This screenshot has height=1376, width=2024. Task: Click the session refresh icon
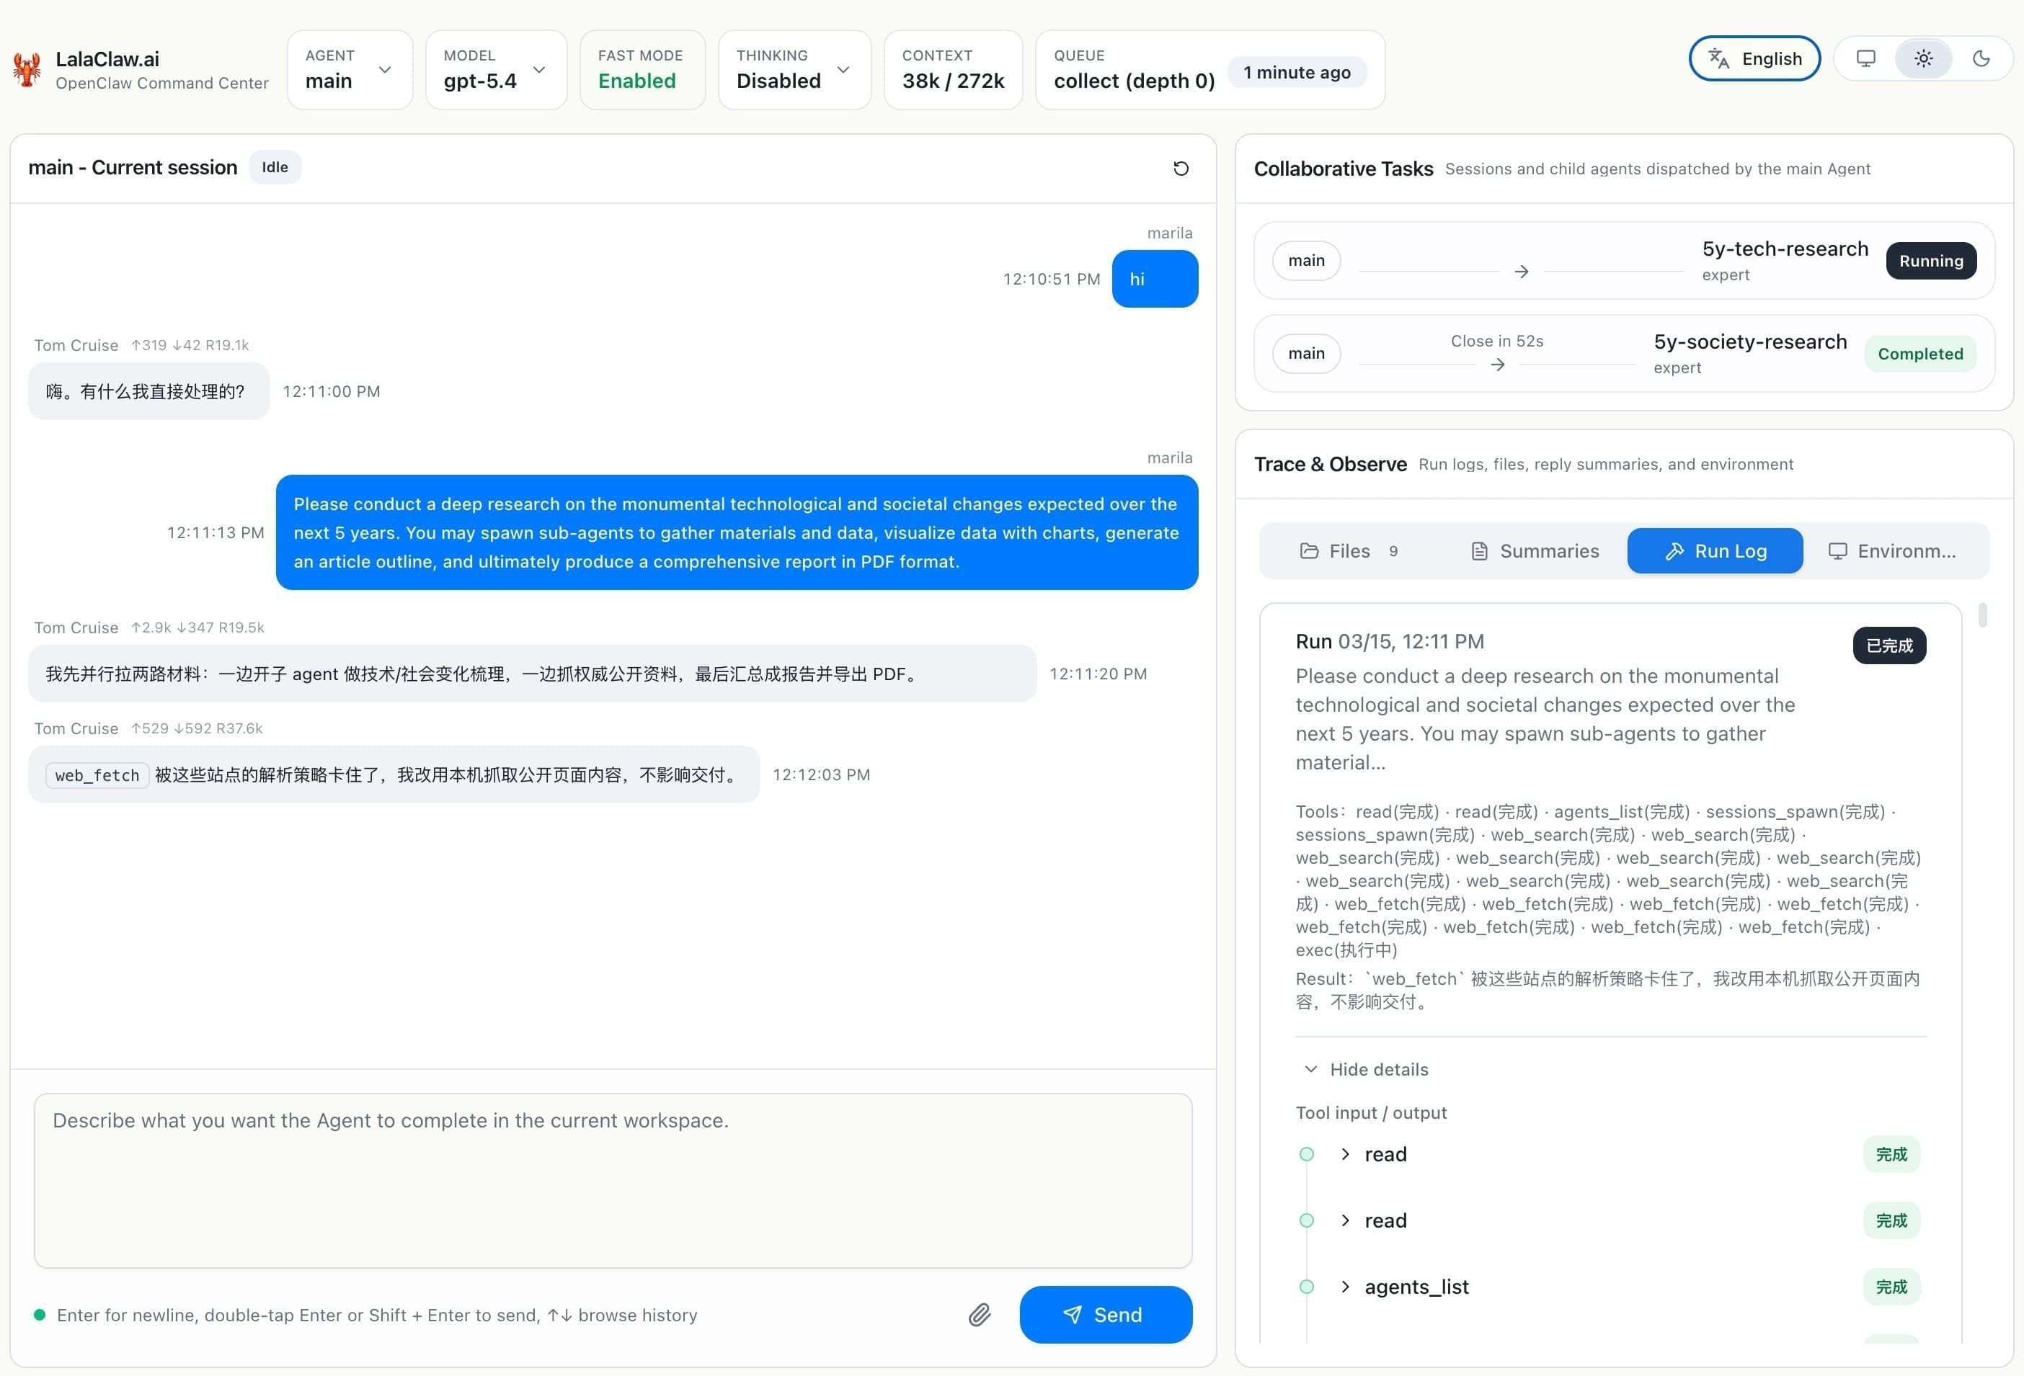(x=1181, y=167)
